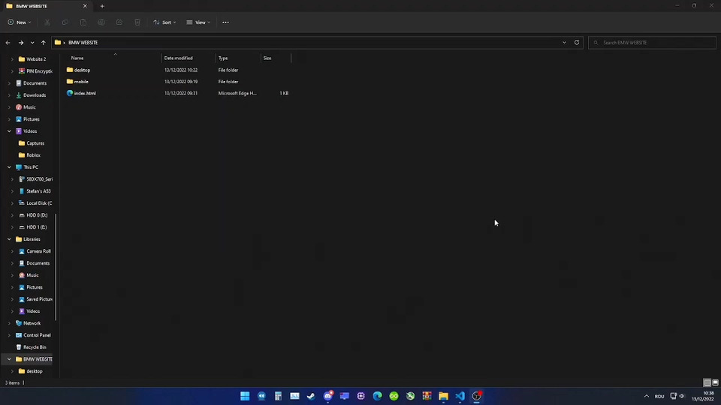Open address bar history dropdown
This screenshot has width=721, height=405.
564,42
